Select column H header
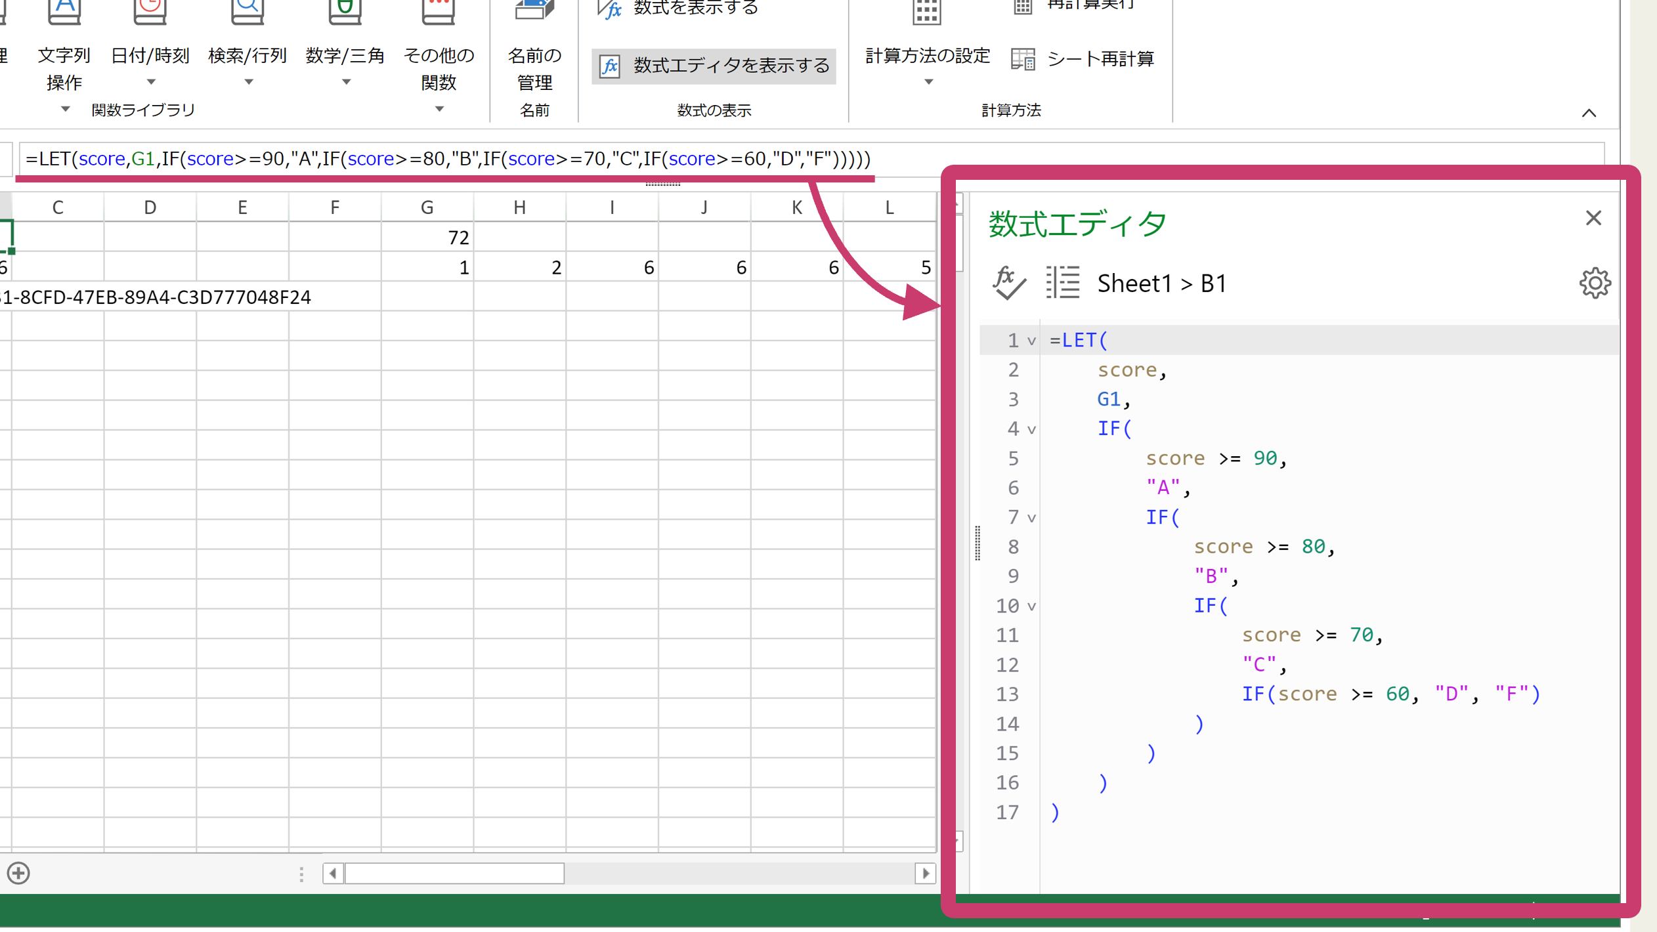The image size is (1657, 932). pos(520,207)
